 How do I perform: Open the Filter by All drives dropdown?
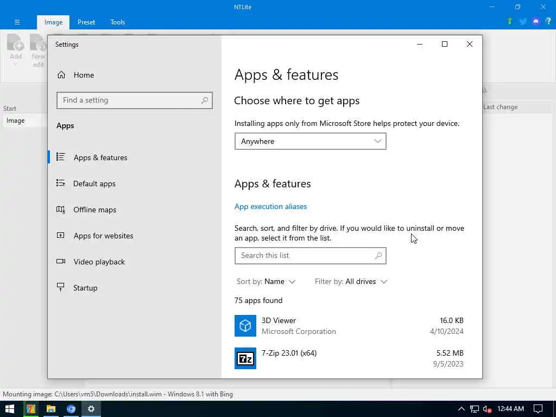tap(351, 281)
